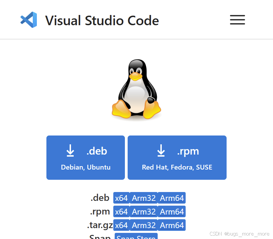Download the .deb package for Debian, Ubuntu
The width and height of the screenshot is (273, 239).
(x=86, y=158)
